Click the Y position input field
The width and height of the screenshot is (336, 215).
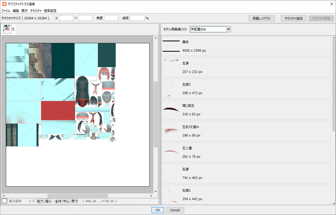pyautogui.click(x=85, y=18)
